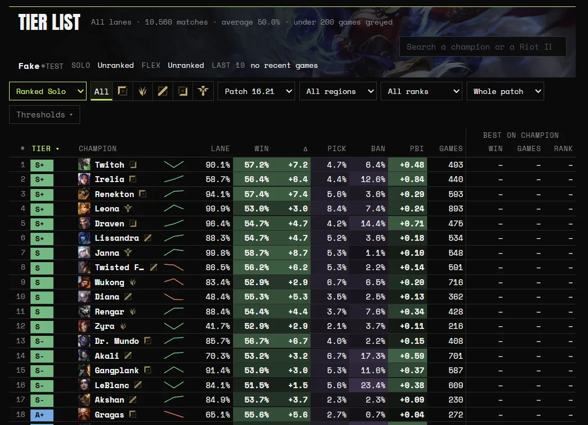Click Draven champion portrait
Viewport: 588px width, 425px height.
point(84,223)
